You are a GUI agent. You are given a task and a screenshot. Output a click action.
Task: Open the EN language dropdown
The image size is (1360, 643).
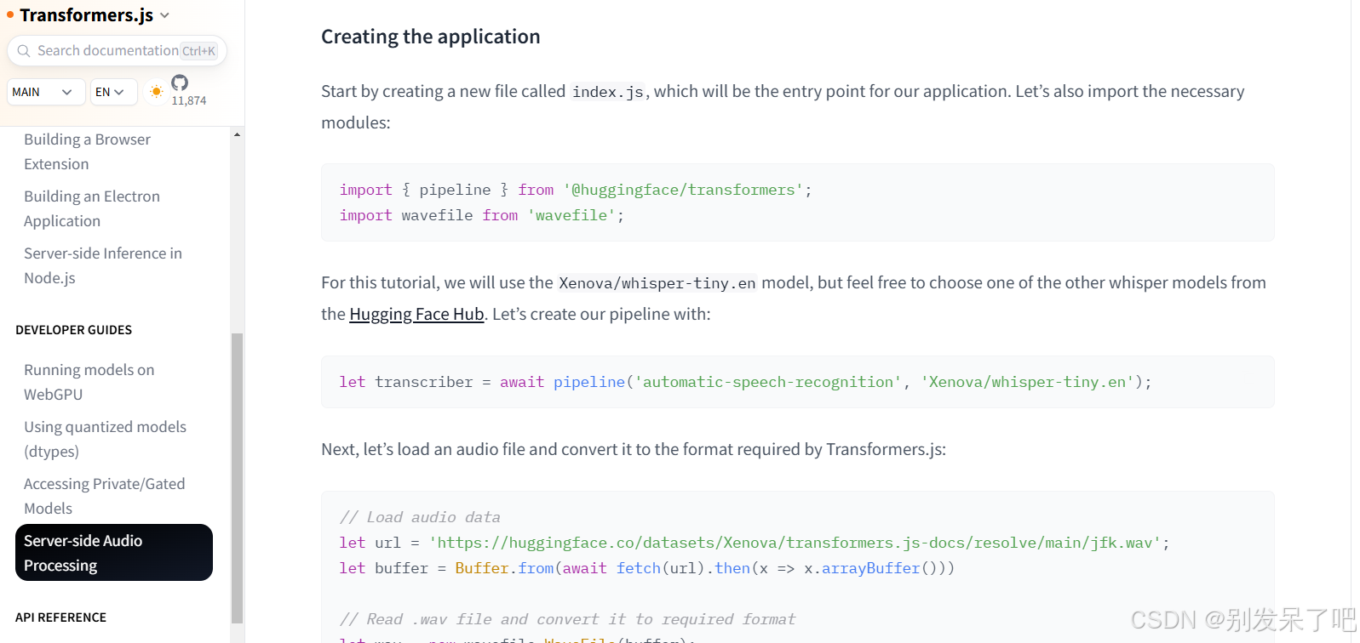click(x=114, y=92)
